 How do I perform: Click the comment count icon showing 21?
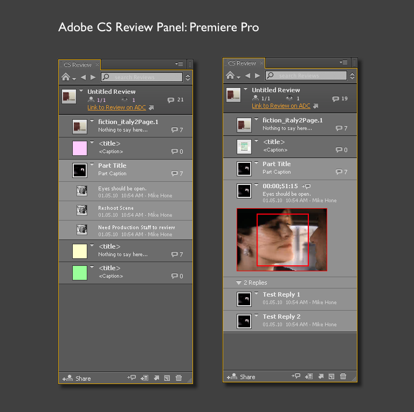click(171, 100)
